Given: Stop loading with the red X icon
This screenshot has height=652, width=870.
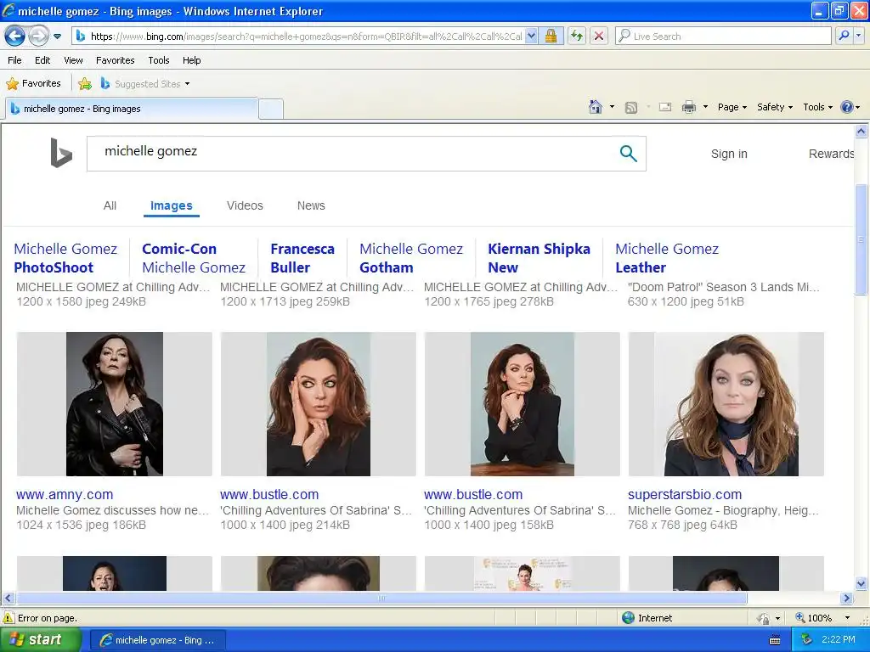Looking at the screenshot, I should pos(599,37).
